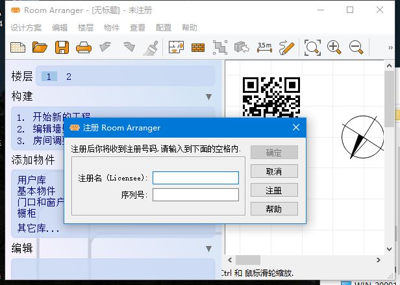
Task: Click the Print icon
Action: coord(84,47)
